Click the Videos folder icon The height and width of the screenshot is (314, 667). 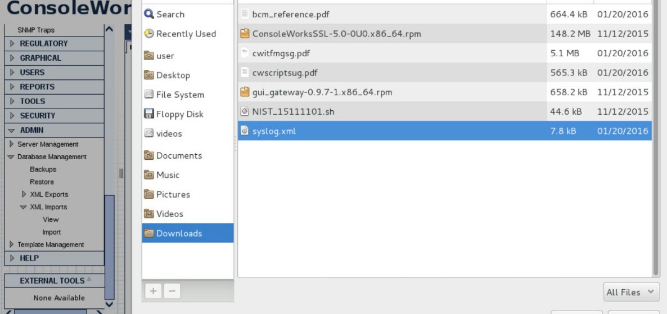pyautogui.click(x=149, y=214)
